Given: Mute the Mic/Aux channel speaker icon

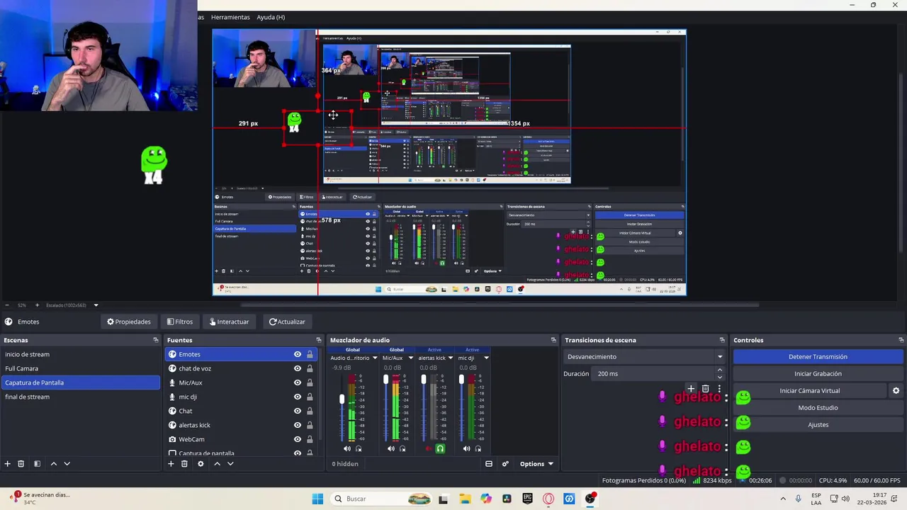Looking at the screenshot, I should [x=391, y=448].
